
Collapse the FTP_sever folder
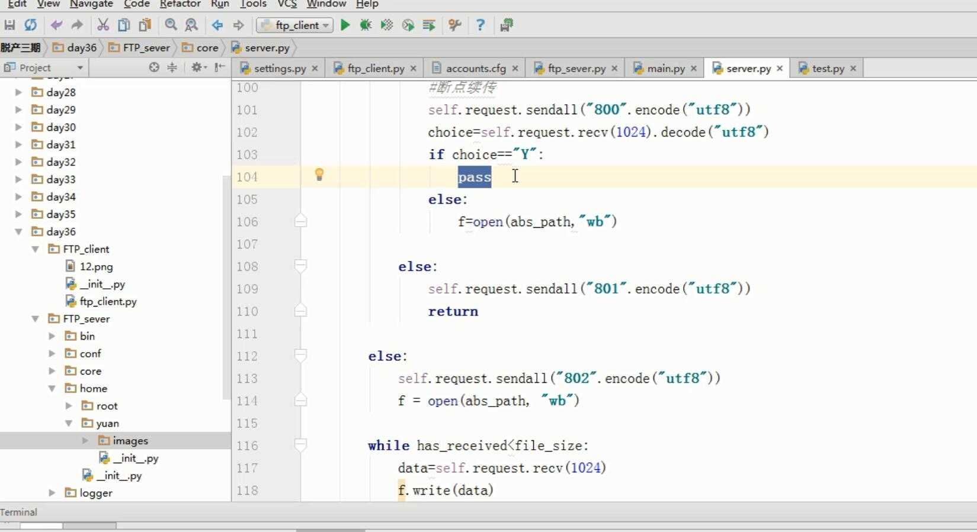(x=35, y=319)
